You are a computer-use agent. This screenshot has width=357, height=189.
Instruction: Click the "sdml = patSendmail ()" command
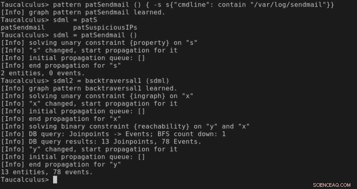coord(95,35)
